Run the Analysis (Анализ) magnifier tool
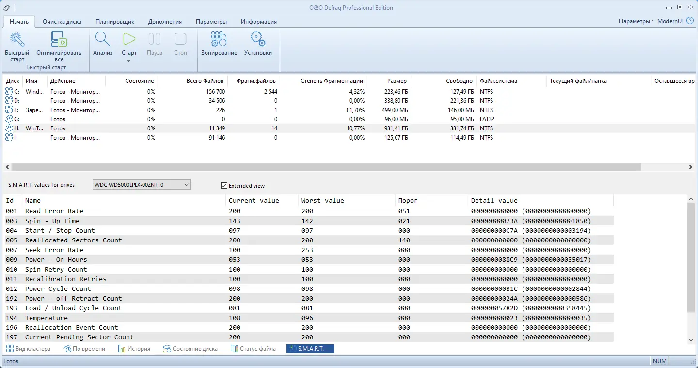The image size is (698, 368). click(x=103, y=40)
